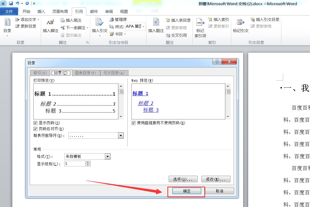Image resolution: width=310 pixels, height=207 pixels.
Task: Uncheck the Show page numbers checkbox
Action: coord(35,123)
